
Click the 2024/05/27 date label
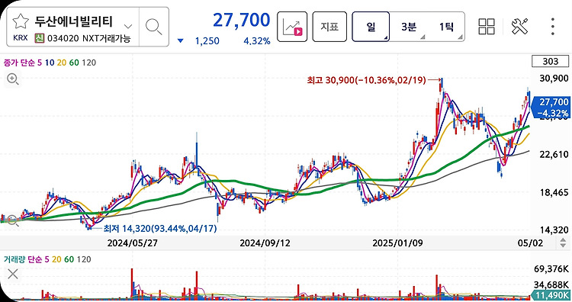coord(133,243)
